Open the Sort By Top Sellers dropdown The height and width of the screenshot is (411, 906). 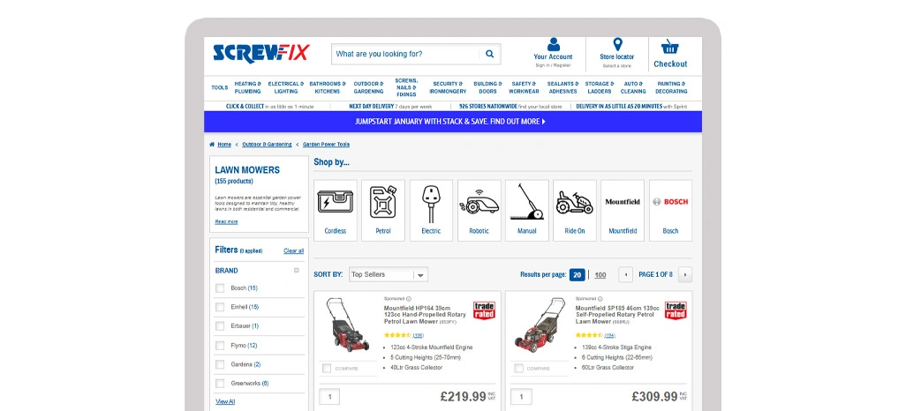(389, 275)
